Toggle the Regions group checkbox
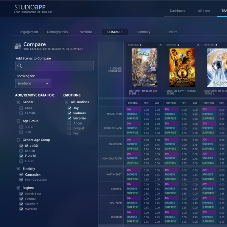The width and height of the screenshot is (227, 227). click(18, 188)
